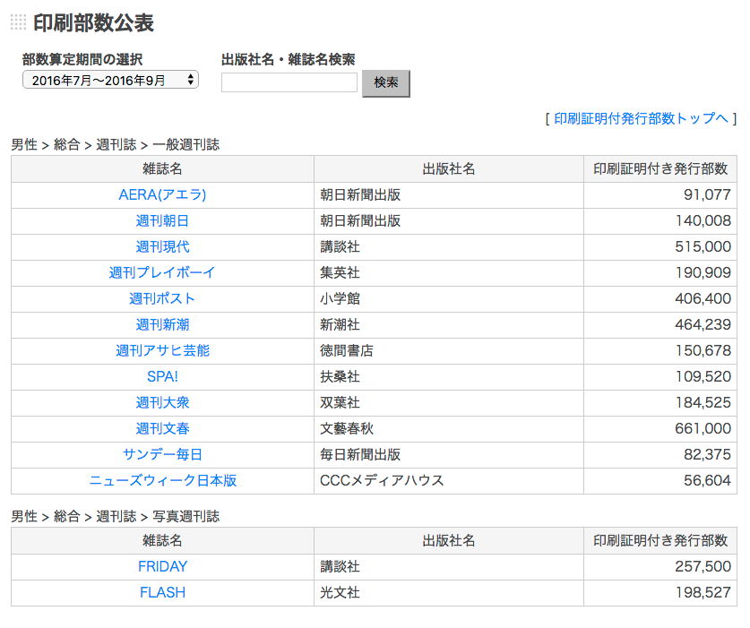This screenshot has width=750, height=628.
Task: Click the 部数算定期間の選択 label
Action: click(x=82, y=59)
